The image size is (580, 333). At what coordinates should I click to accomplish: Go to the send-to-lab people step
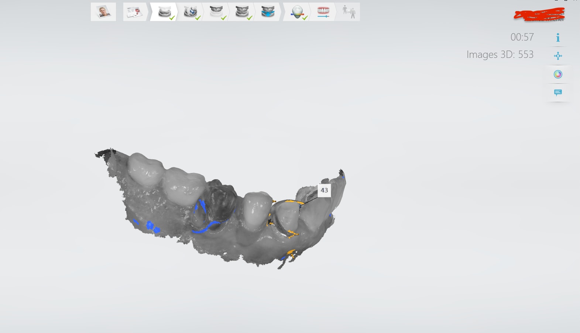349,12
